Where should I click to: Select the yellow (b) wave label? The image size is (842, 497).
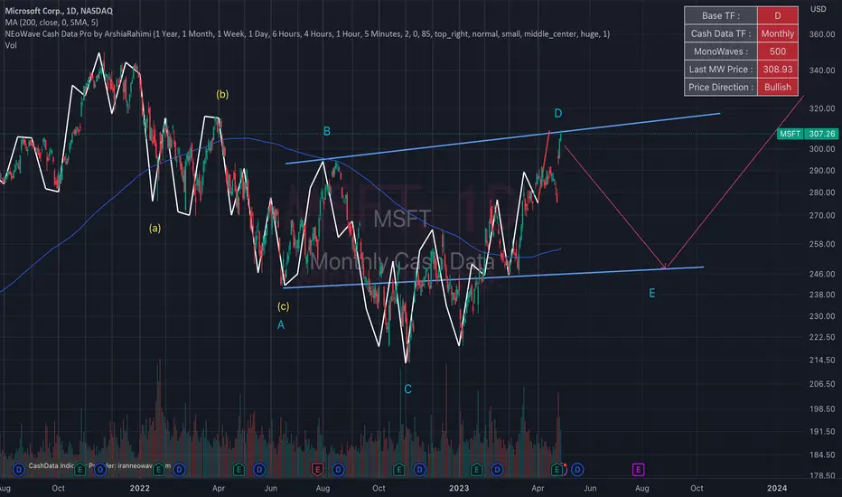(x=222, y=94)
